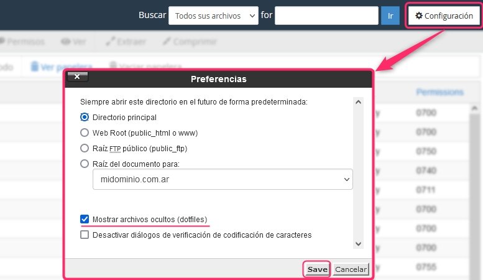Enable Desactivar diálogos de verificación checkbox
The image size is (483, 280).
(x=85, y=235)
